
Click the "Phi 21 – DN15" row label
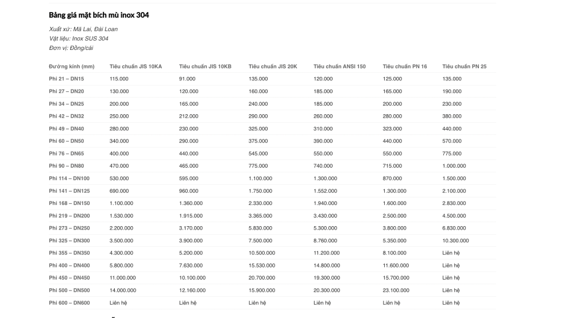[x=67, y=79]
